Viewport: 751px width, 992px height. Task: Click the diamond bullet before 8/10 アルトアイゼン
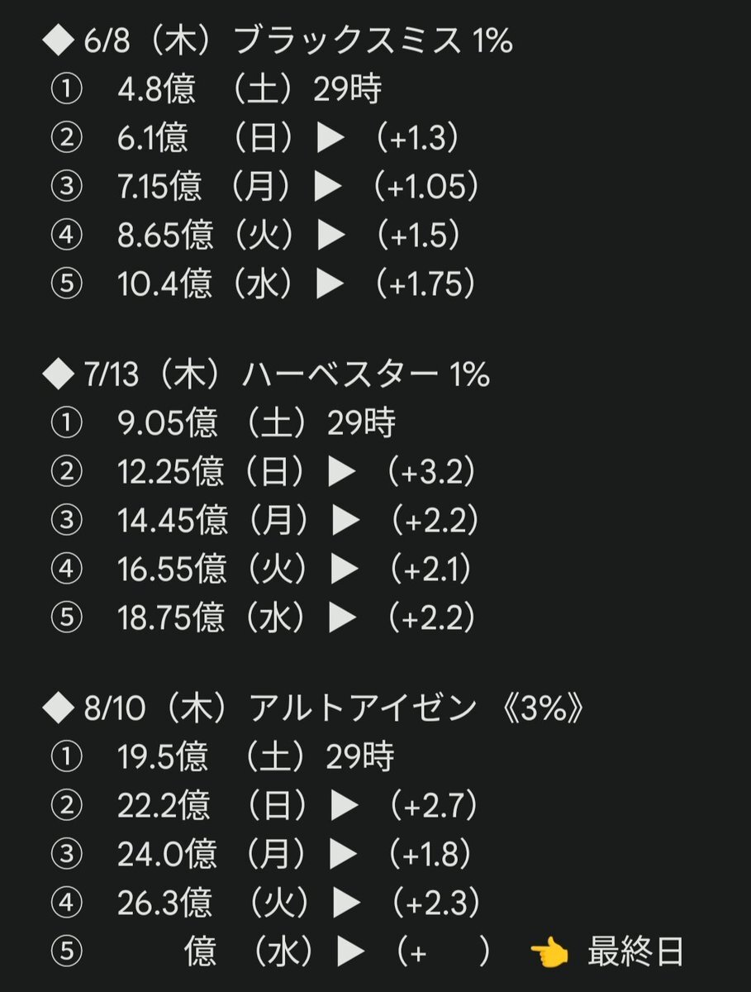tap(58, 708)
